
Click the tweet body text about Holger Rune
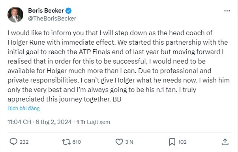point(118,66)
